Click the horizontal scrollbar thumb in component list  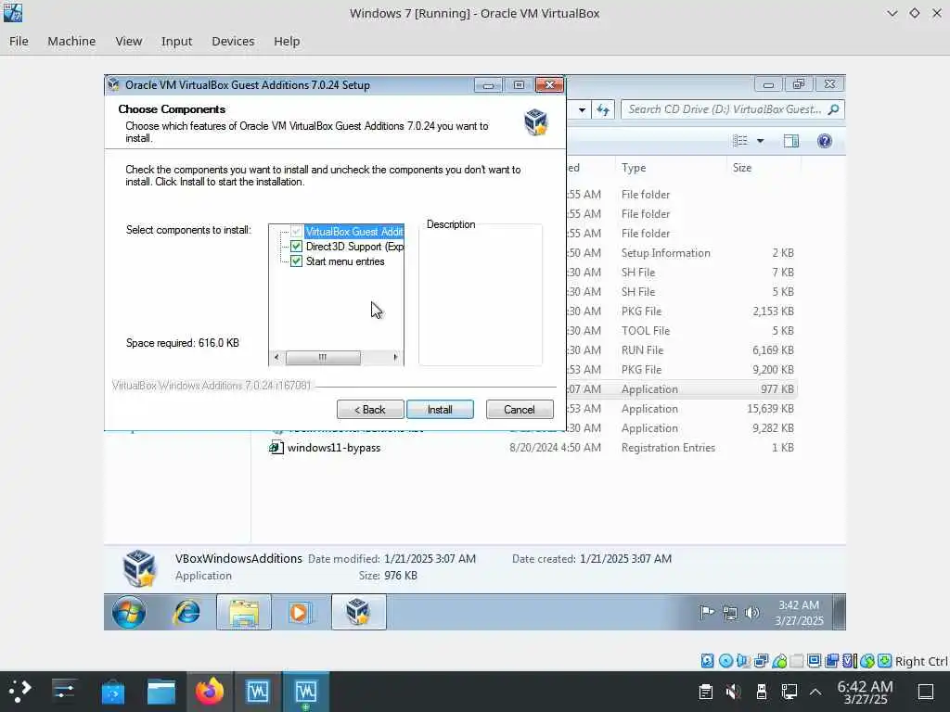point(323,357)
